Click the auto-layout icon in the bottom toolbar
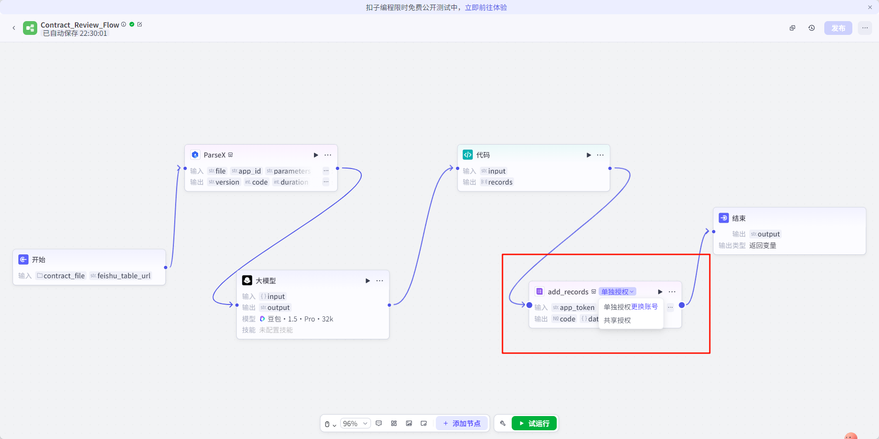 pyautogui.click(x=394, y=423)
